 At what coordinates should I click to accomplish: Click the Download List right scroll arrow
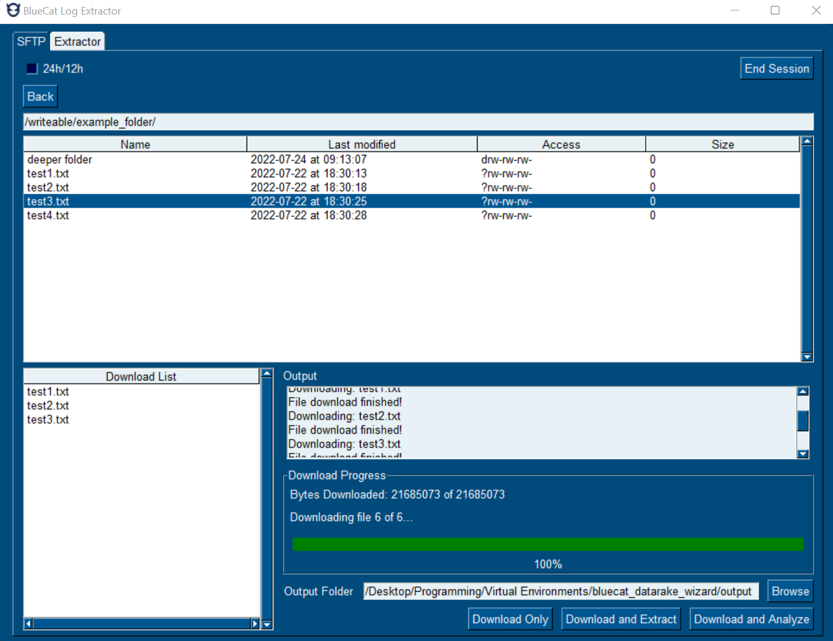[x=255, y=623]
